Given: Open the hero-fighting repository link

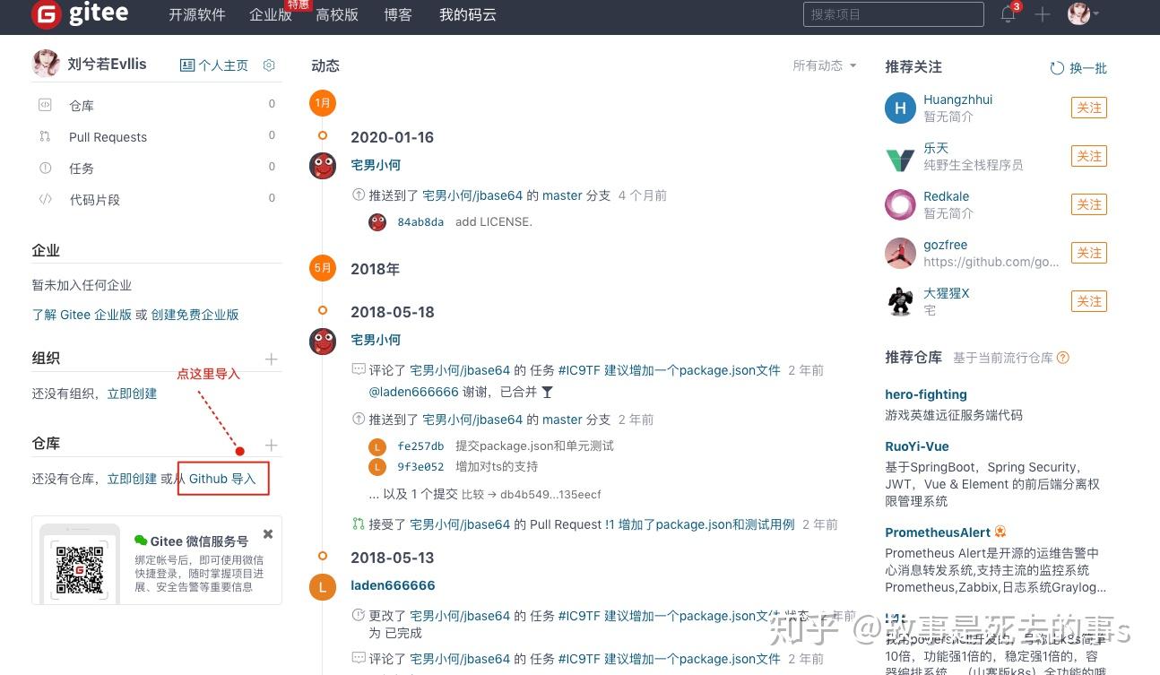Looking at the screenshot, I should (926, 394).
